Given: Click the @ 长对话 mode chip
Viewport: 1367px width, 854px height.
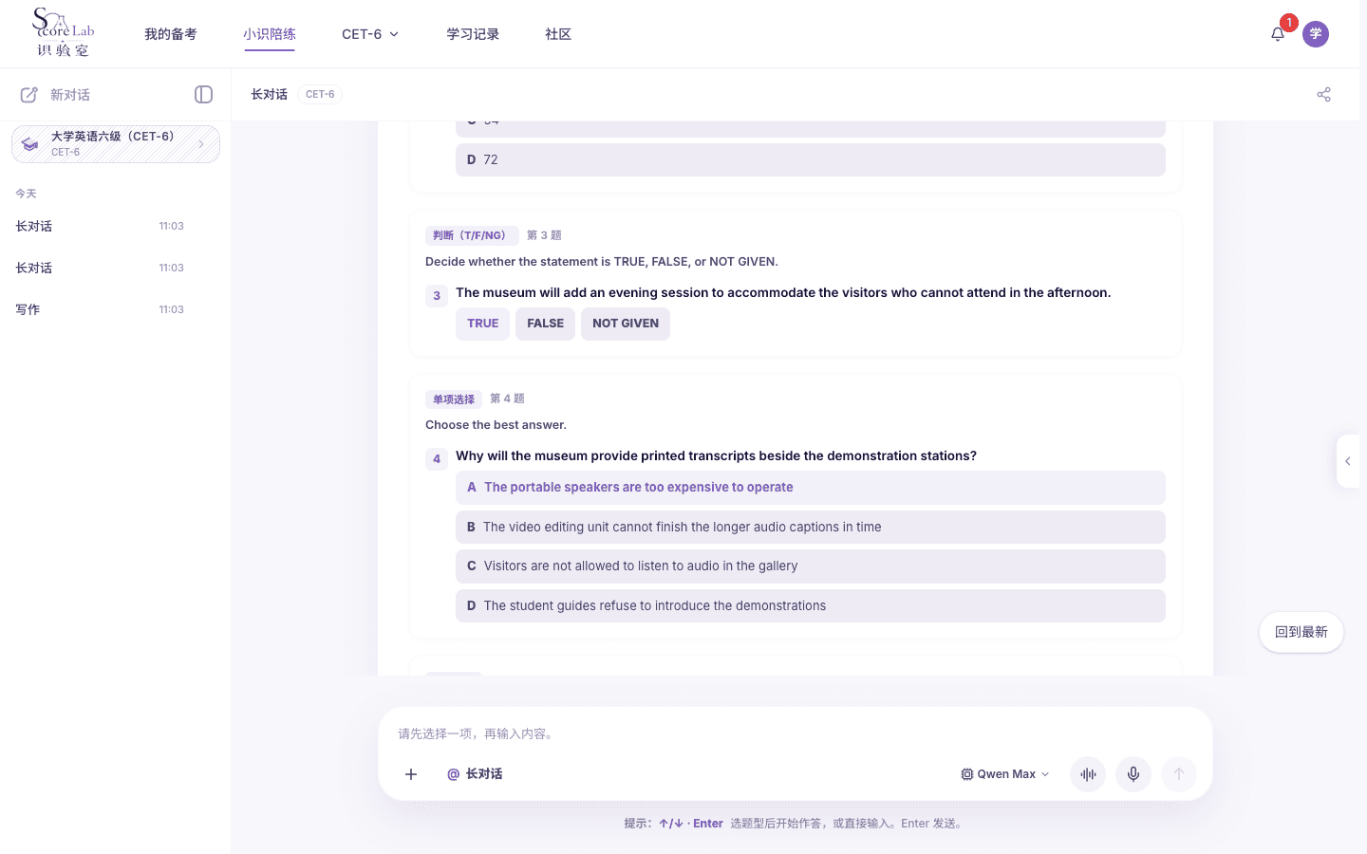Looking at the screenshot, I should pos(475,774).
